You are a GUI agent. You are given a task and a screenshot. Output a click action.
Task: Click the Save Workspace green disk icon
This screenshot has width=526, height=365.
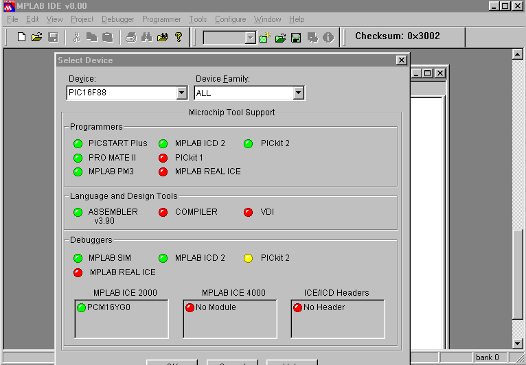[x=296, y=38]
